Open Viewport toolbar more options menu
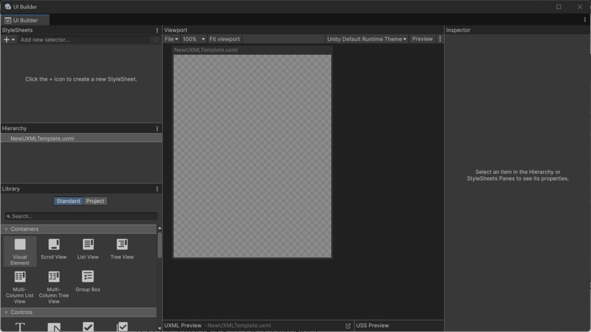The height and width of the screenshot is (332, 591). 440,39
